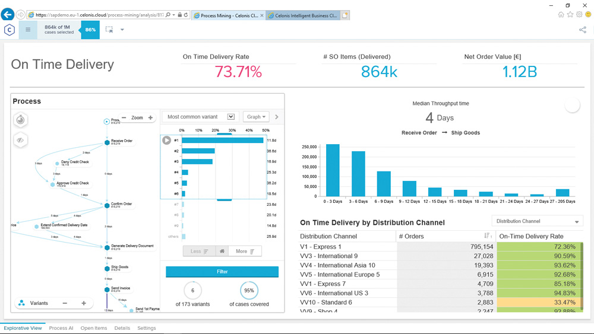594x334 pixels.
Task: Toggle the hidden activities eye icon
Action: pyautogui.click(x=21, y=141)
